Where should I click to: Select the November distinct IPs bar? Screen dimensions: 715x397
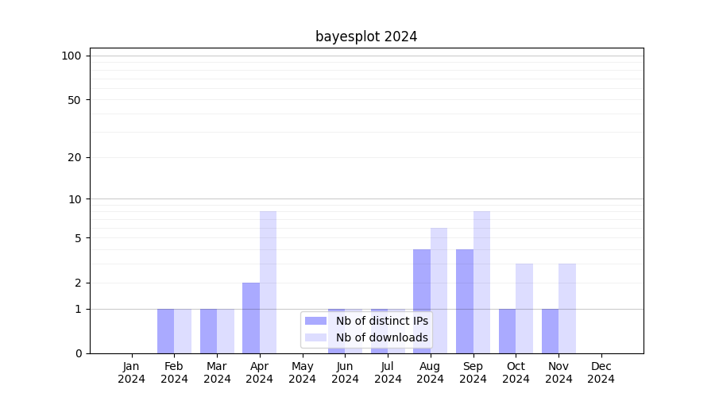pyautogui.click(x=550, y=330)
